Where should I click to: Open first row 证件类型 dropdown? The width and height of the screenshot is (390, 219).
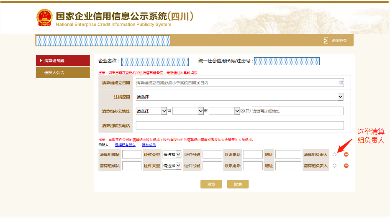172,155
